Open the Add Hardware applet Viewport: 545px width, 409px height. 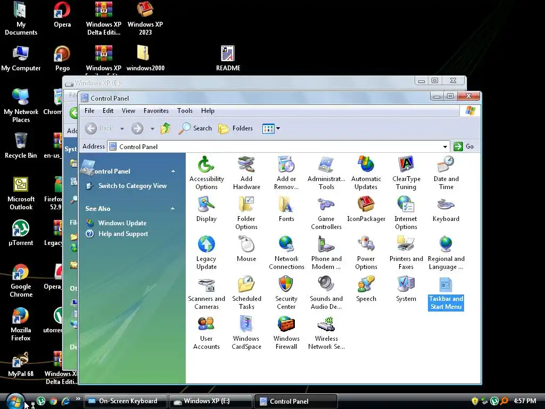click(x=246, y=173)
